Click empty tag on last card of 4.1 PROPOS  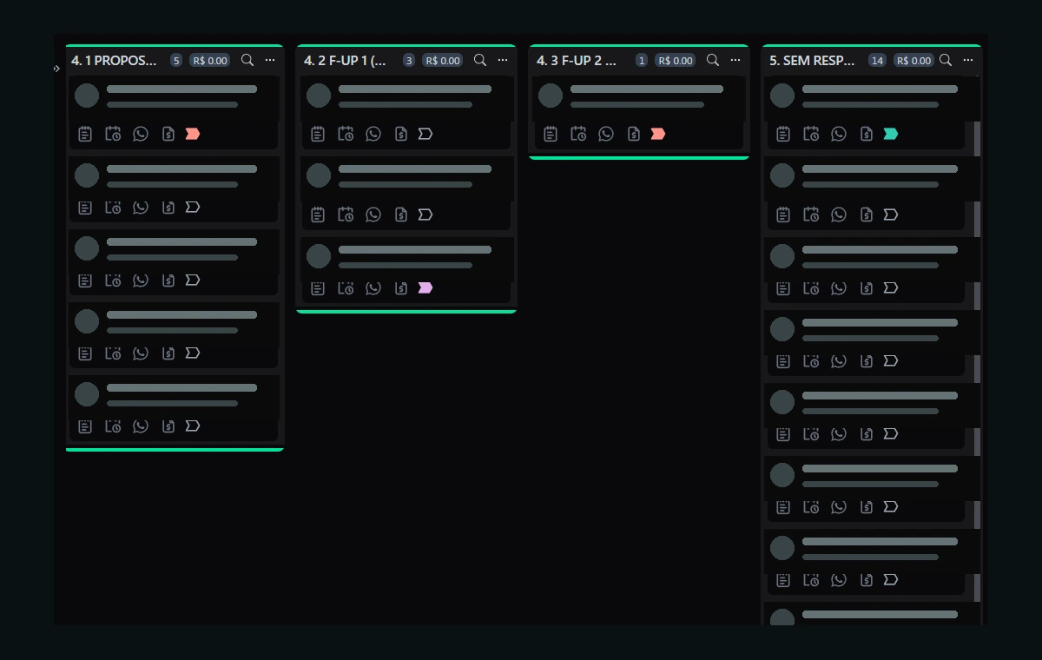(193, 426)
